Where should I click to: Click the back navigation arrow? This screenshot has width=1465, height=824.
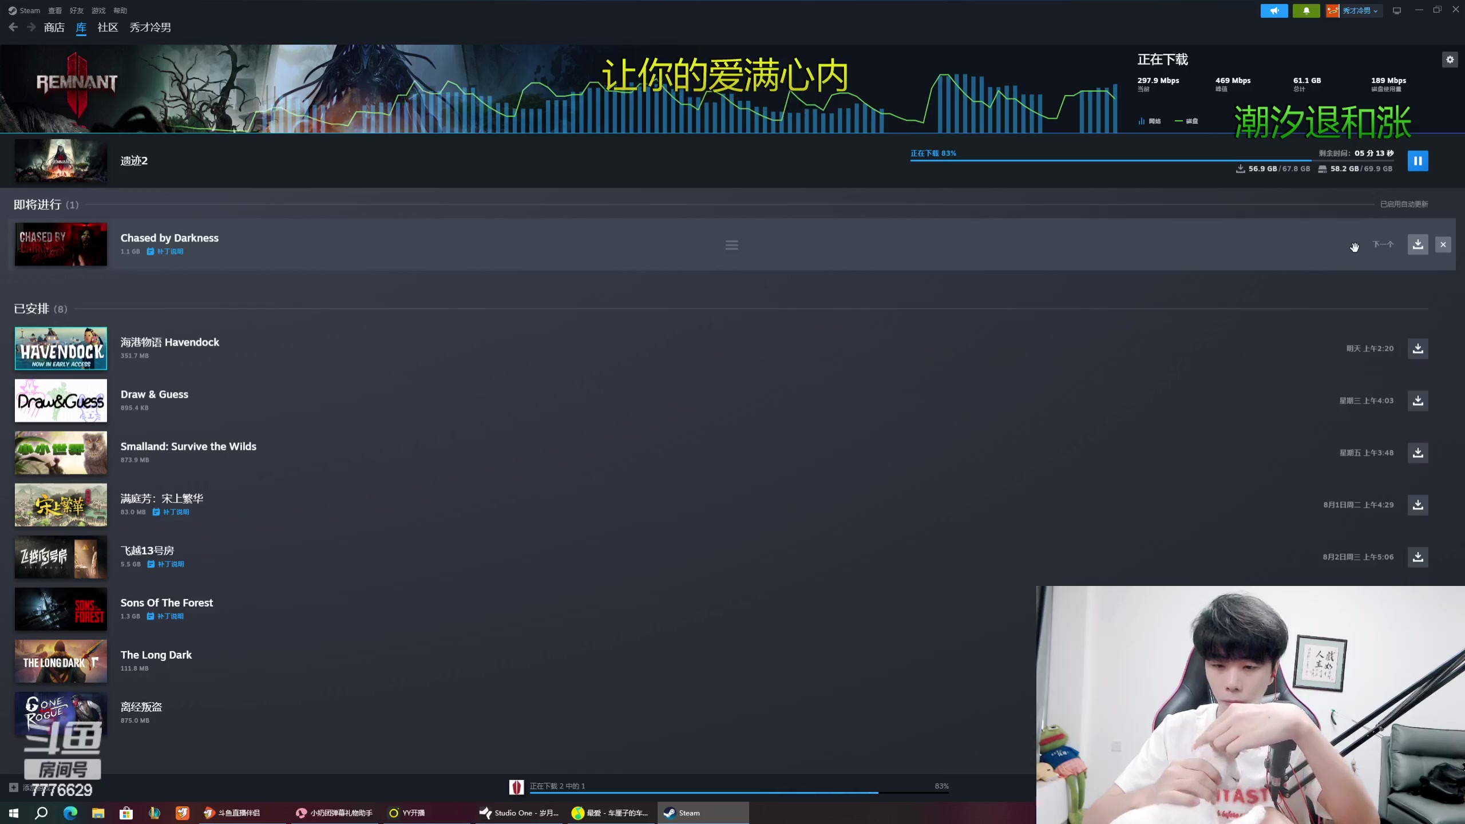pyautogui.click(x=13, y=27)
